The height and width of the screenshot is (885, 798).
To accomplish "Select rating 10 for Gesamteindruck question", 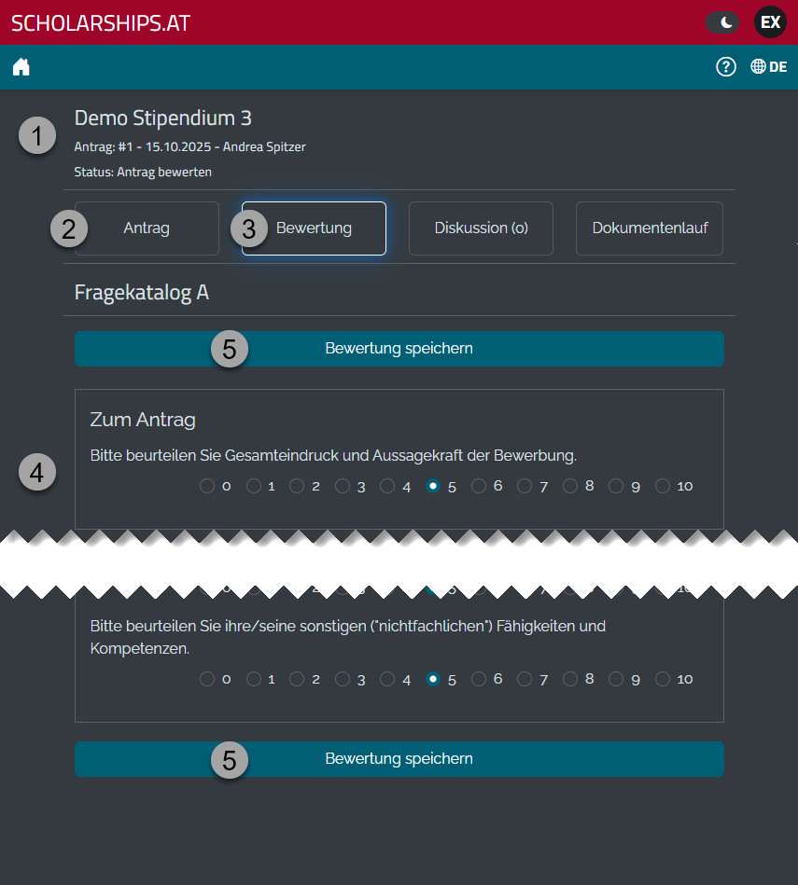I will (x=661, y=485).
